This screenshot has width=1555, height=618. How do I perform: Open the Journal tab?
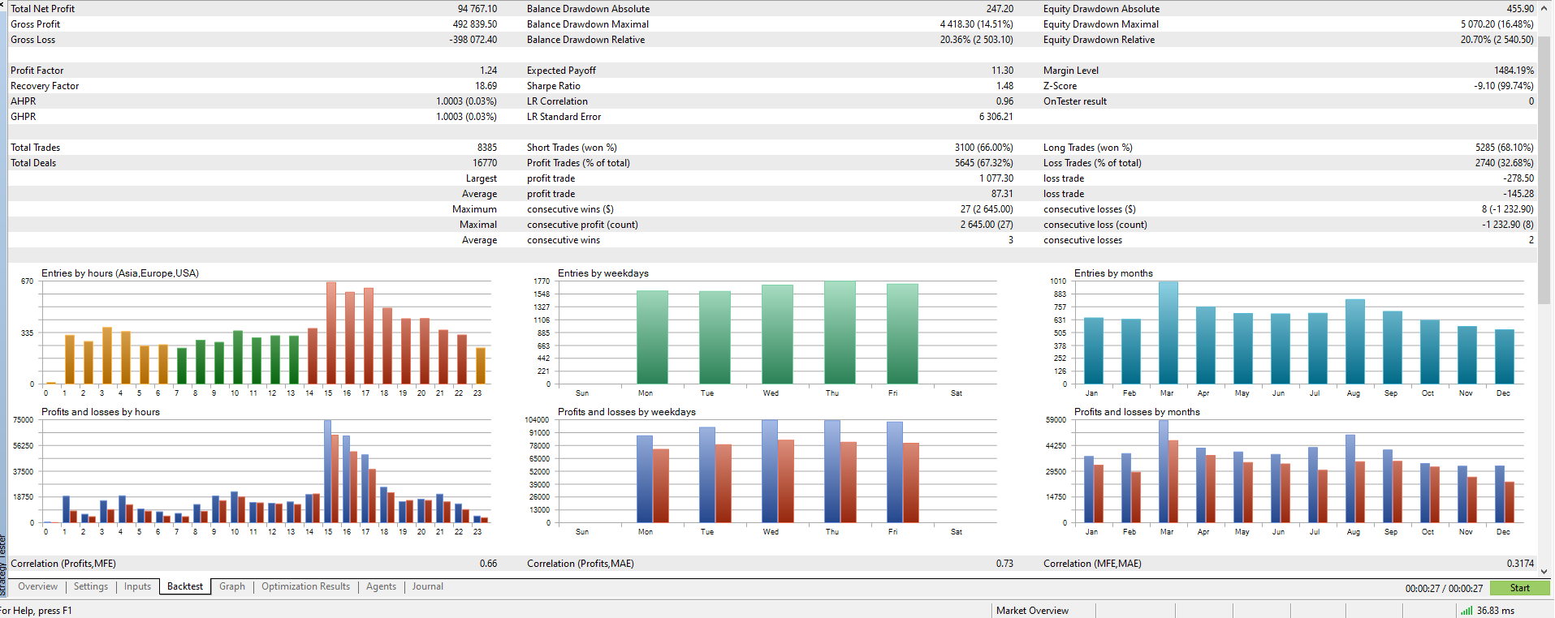click(427, 586)
